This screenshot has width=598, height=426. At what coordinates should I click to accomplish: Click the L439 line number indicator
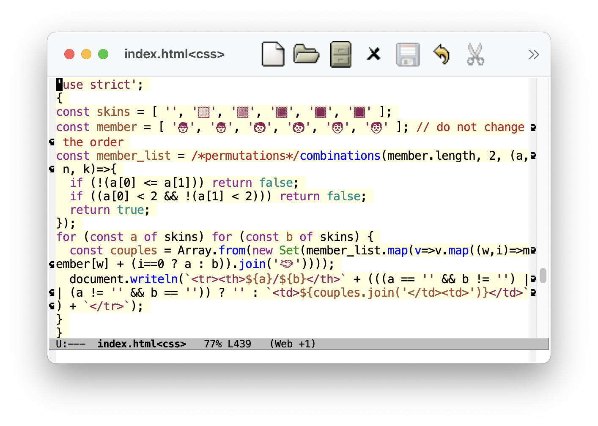coord(239,344)
